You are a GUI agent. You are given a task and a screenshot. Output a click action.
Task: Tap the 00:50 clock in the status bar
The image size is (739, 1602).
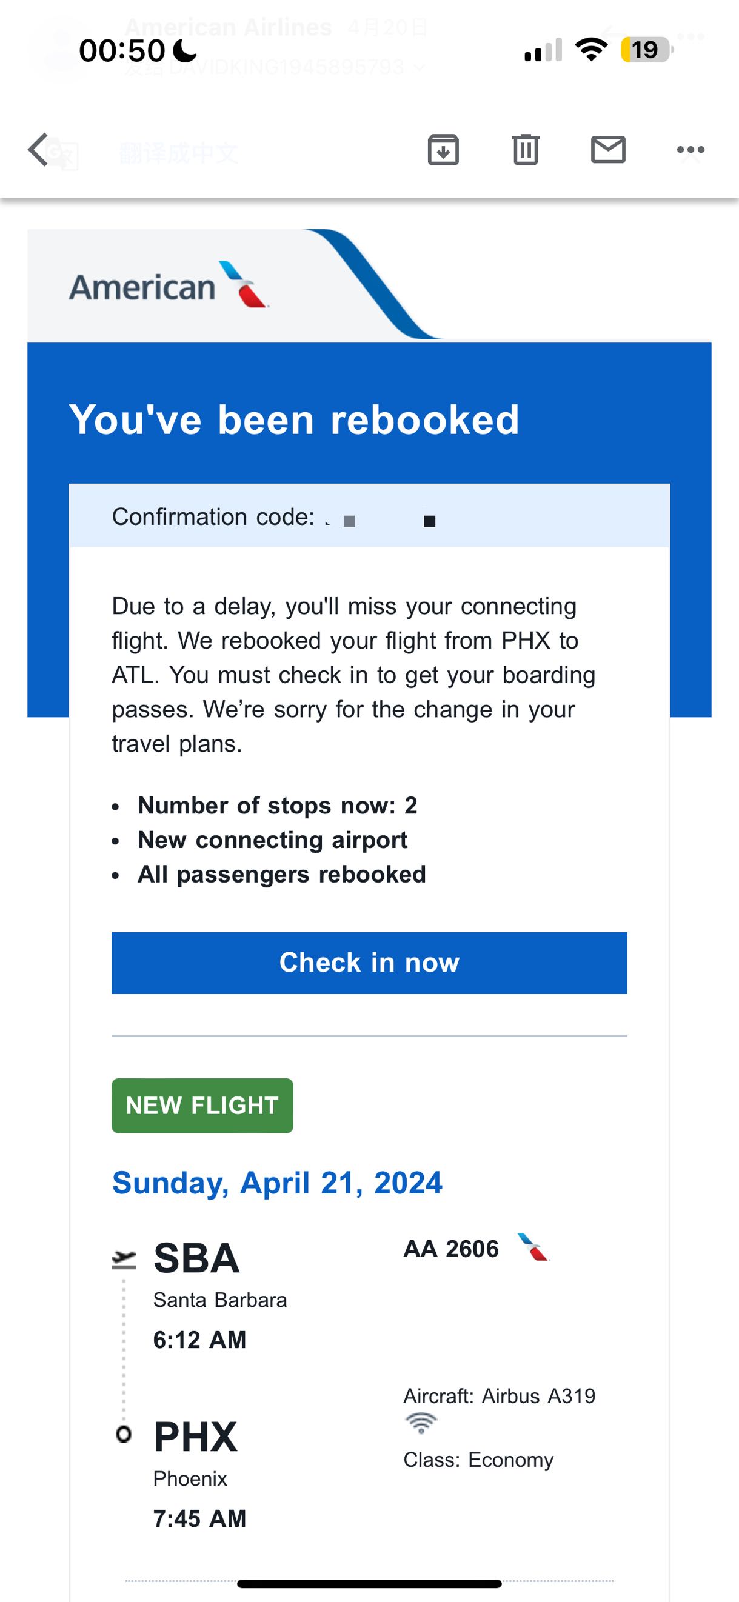(122, 50)
